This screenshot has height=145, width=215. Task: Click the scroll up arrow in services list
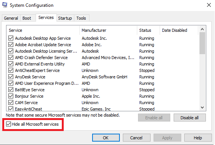(x=202, y=29)
